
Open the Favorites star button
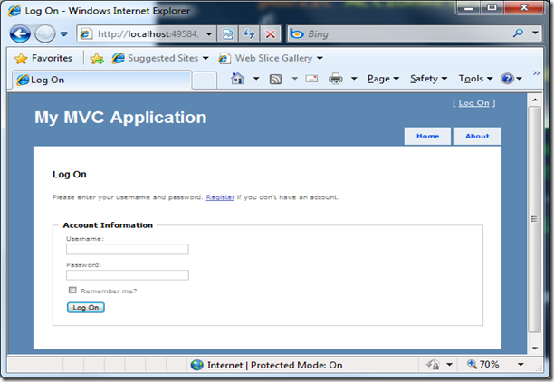point(43,58)
